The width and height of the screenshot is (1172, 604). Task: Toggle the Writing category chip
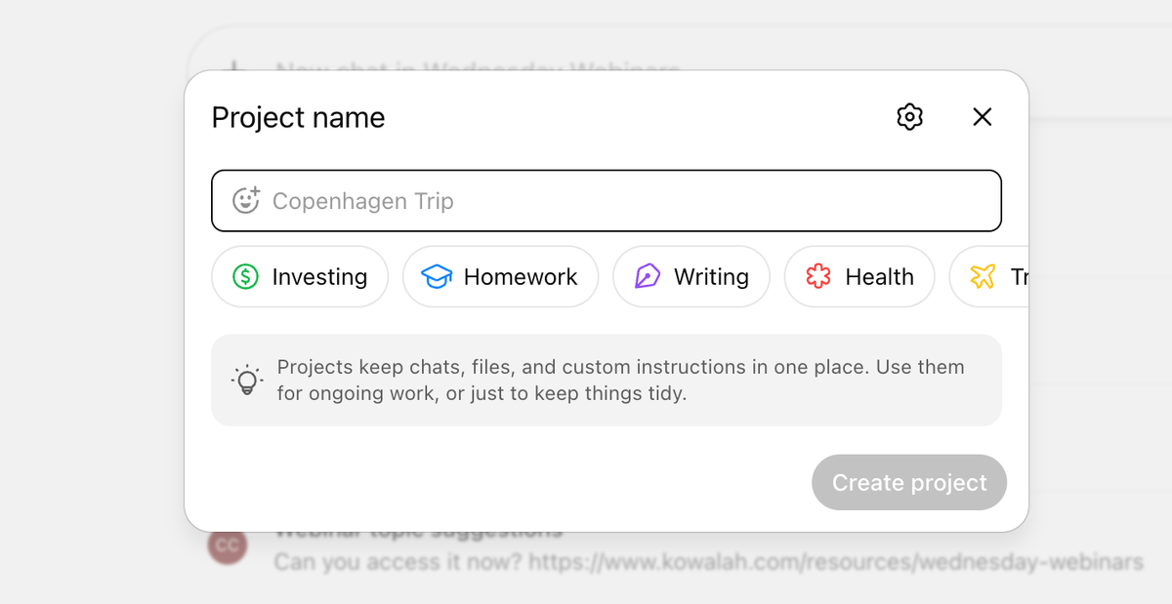[691, 276]
